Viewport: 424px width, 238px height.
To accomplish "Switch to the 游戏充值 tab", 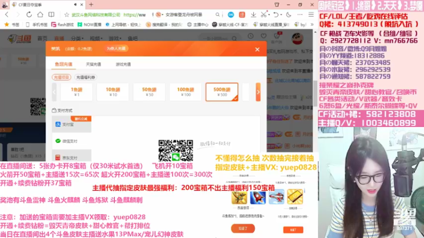I will pos(123,64).
